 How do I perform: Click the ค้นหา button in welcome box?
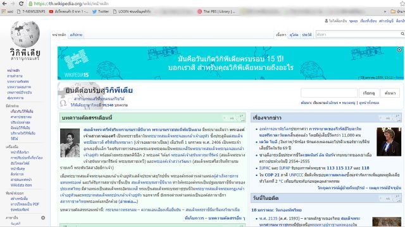coord(390,93)
